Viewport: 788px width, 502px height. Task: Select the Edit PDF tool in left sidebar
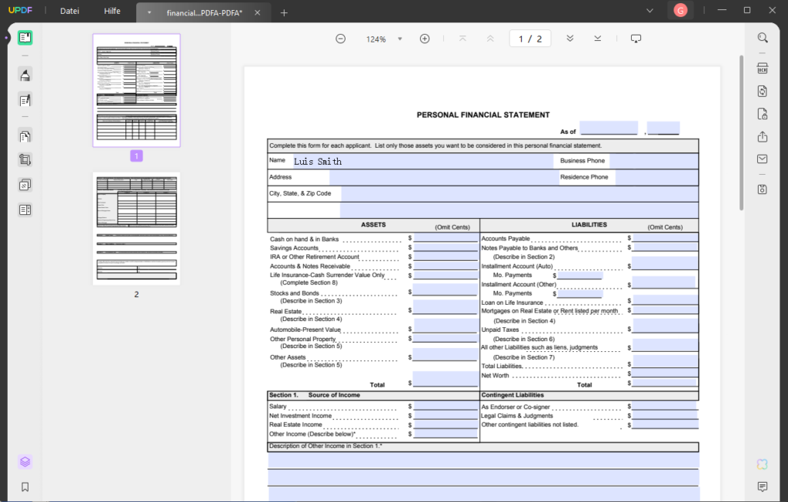(25, 100)
